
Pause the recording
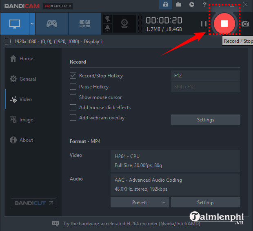coord(204,24)
